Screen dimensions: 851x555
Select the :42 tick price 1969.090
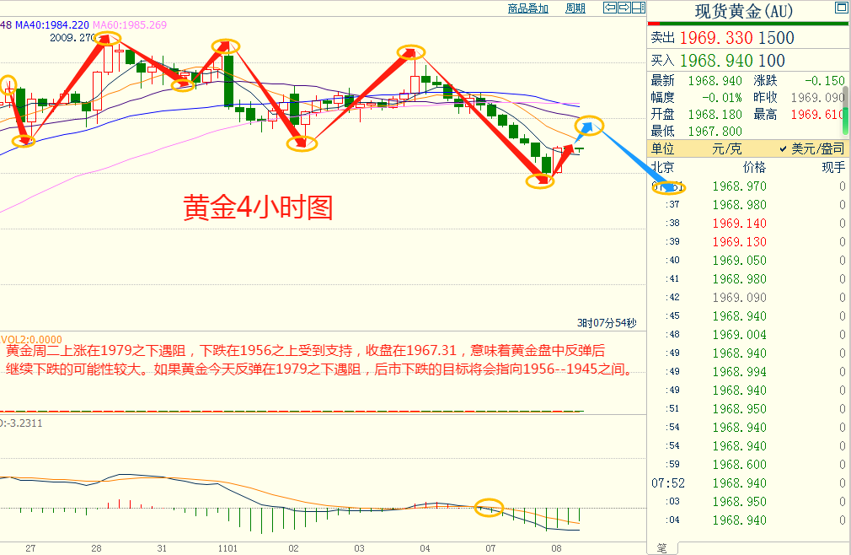(x=740, y=298)
